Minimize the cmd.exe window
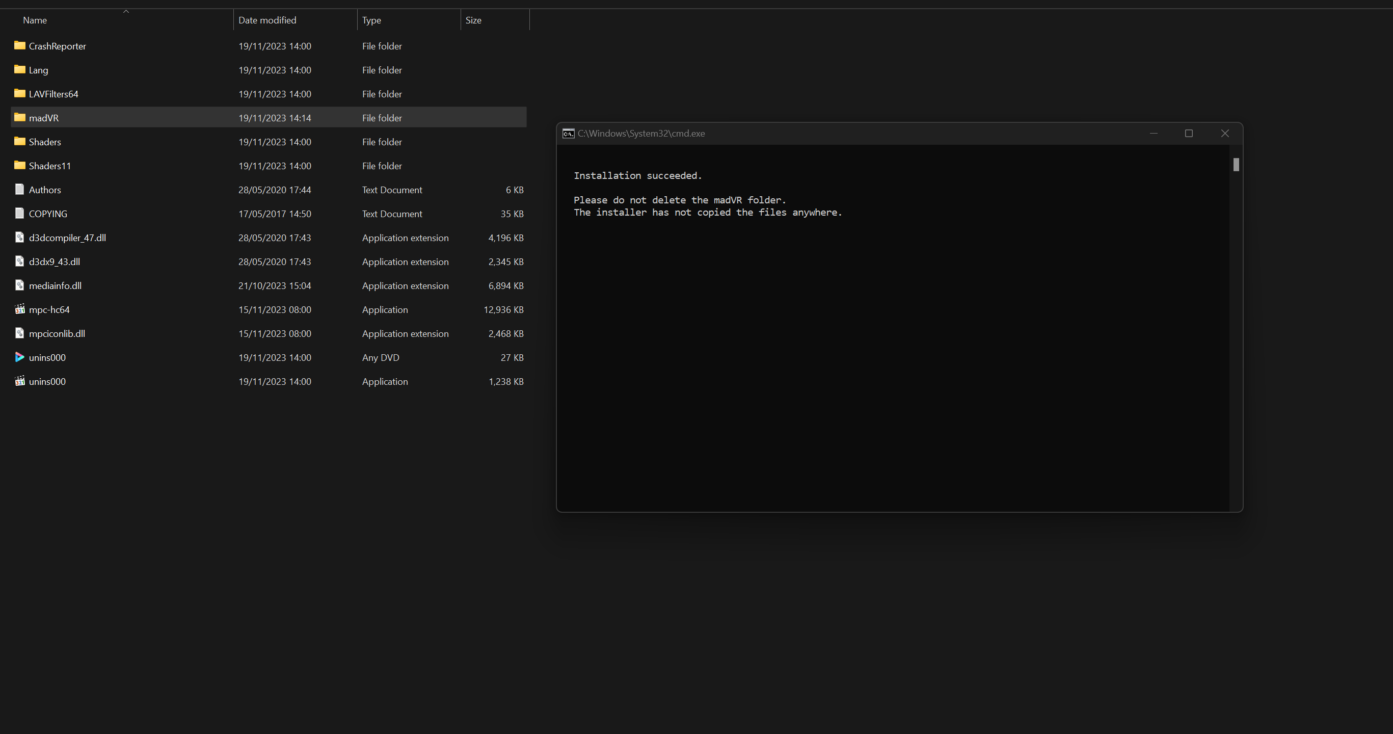 coord(1154,134)
